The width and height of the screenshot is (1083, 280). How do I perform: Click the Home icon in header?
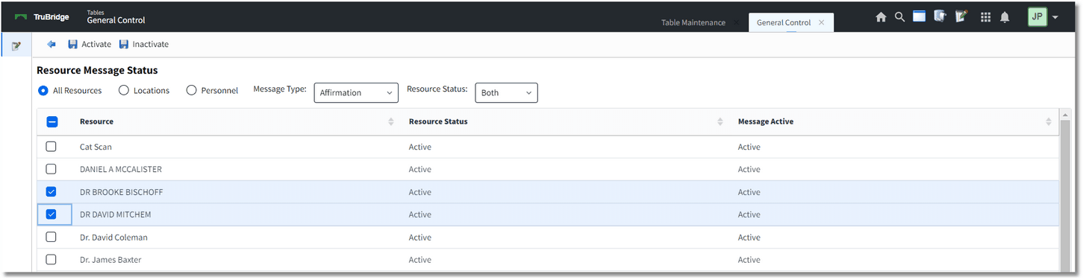pyautogui.click(x=881, y=16)
